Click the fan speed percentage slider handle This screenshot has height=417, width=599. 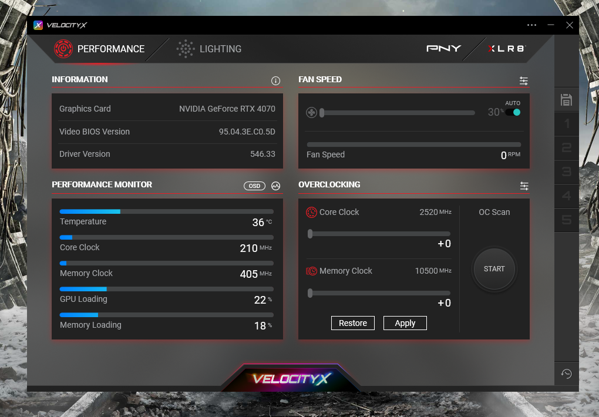tap(322, 113)
